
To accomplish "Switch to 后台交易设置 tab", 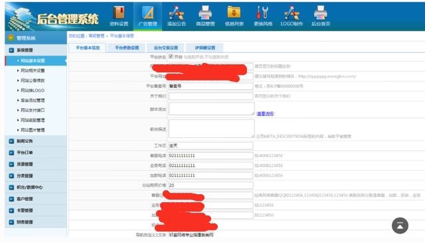I will pos(166,48).
